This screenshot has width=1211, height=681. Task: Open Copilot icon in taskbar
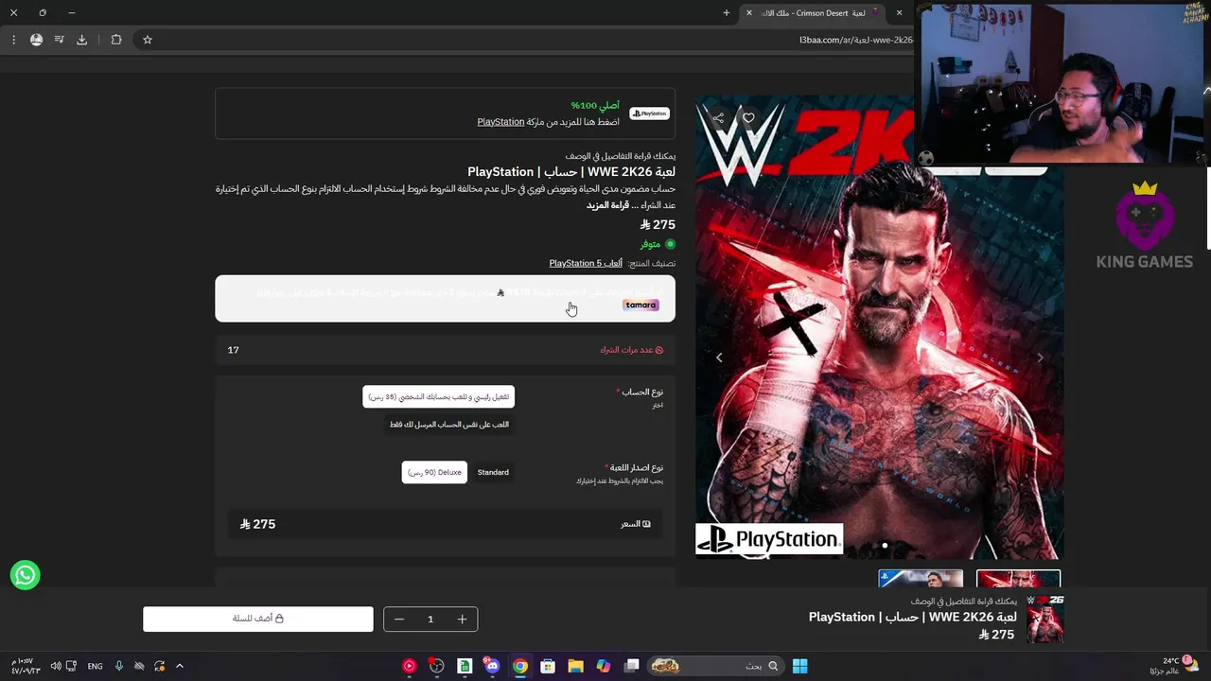(x=604, y=666)
